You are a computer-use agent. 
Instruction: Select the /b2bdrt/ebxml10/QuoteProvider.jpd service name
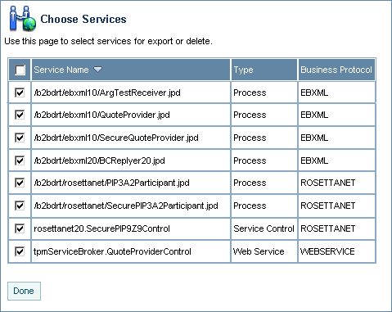pos(101,115)
